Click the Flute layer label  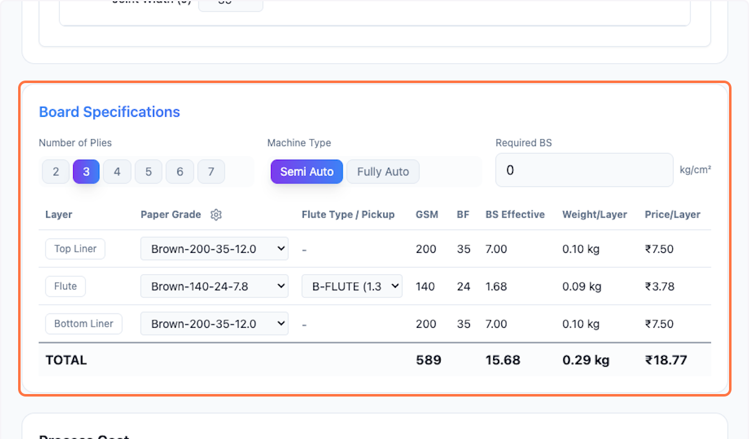coord(66,287)
